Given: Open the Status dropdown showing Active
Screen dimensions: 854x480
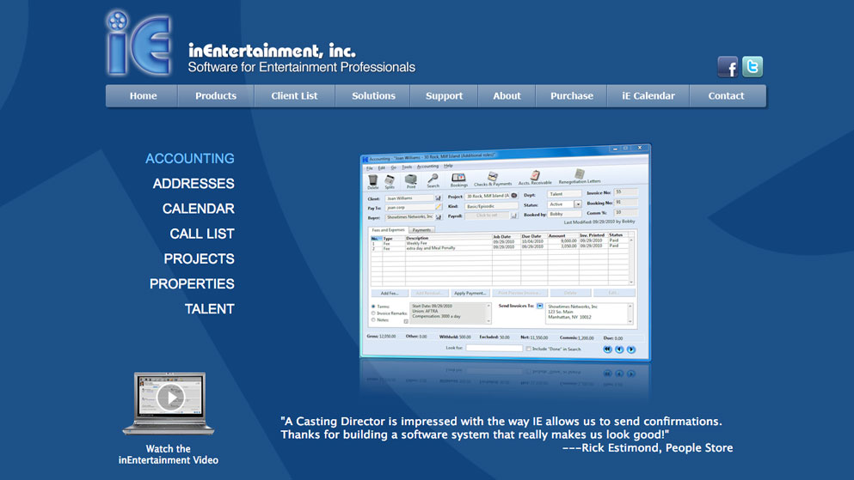Looking at the screenshot, I should coord(578,204).
